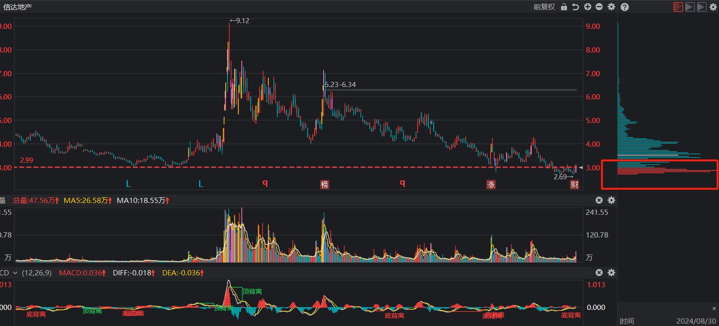Viewport: 719px width, 326px height.
Task: Click the second gray play-arrow icon
Action: (701, 7)
